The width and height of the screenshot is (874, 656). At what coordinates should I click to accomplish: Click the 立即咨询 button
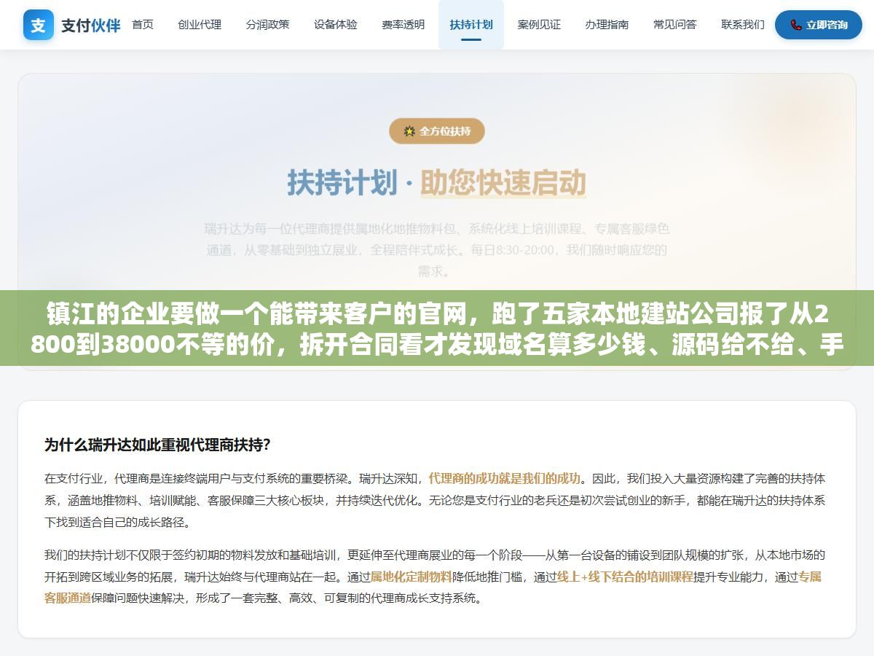819,25
